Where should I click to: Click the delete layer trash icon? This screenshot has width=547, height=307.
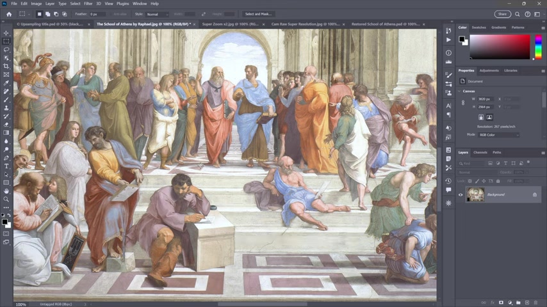535,303
